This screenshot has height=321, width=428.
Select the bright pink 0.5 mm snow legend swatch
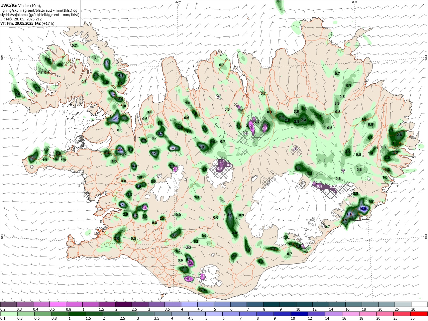(x=58, y=304)
